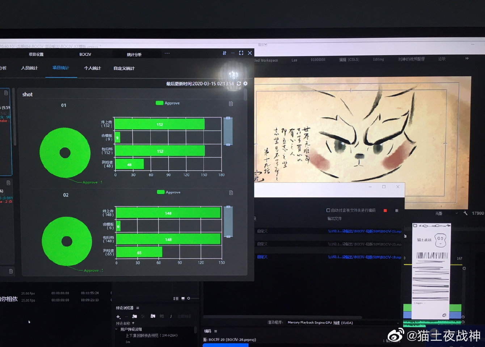Click the green donut chart for shot 02
The height and width of the screenshot is (347, 485).
pos(67,241)
